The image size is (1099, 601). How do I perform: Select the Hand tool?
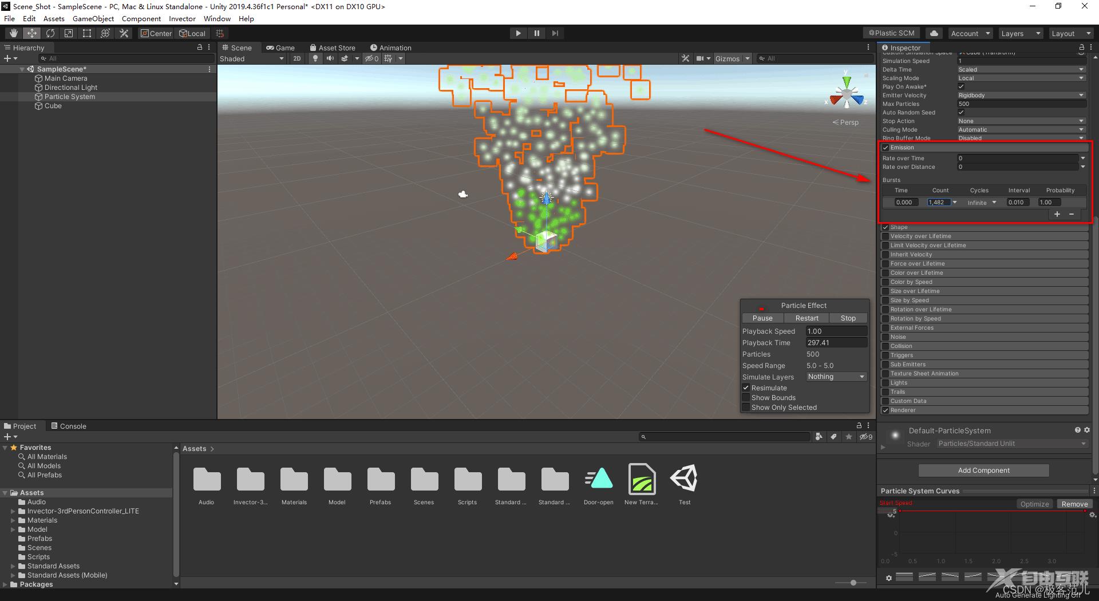(x=14, y=33)
